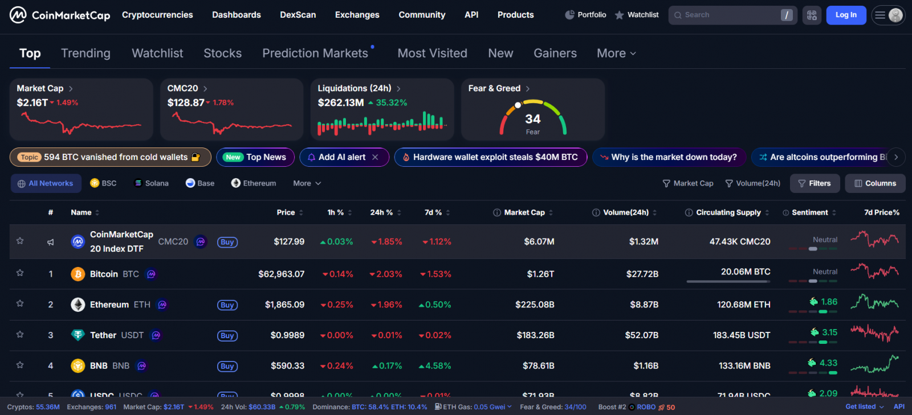Open the Columns button
Viewport: 912px width, 415px height.
875,183
